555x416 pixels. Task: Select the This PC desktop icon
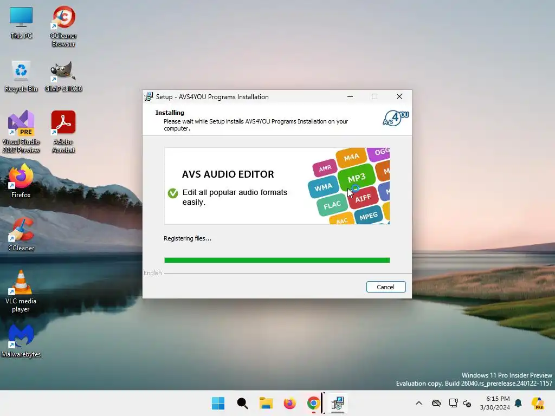[x=21, y=23]
